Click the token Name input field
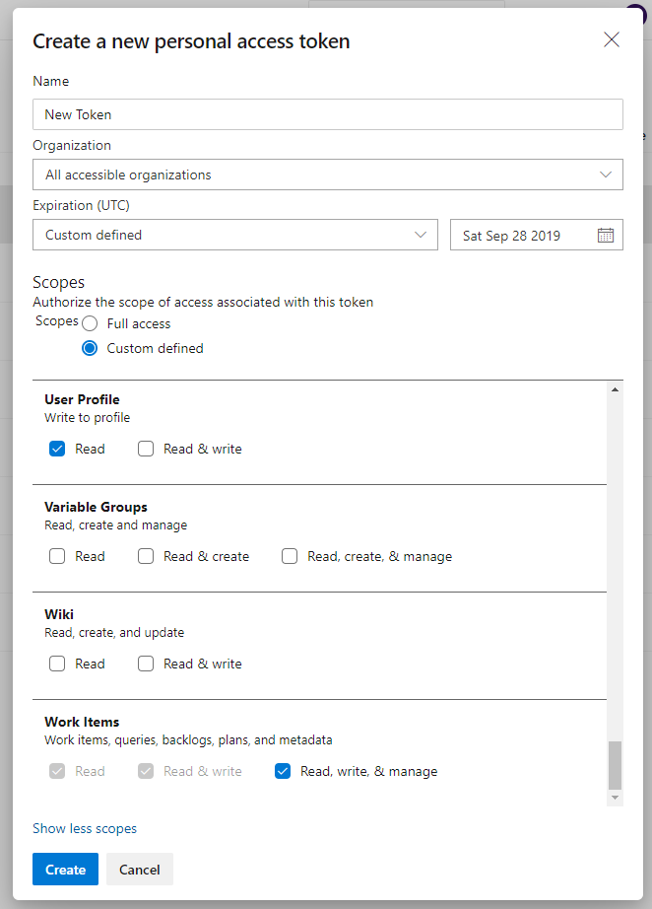 pyautogui.click(x=327, y=114)
